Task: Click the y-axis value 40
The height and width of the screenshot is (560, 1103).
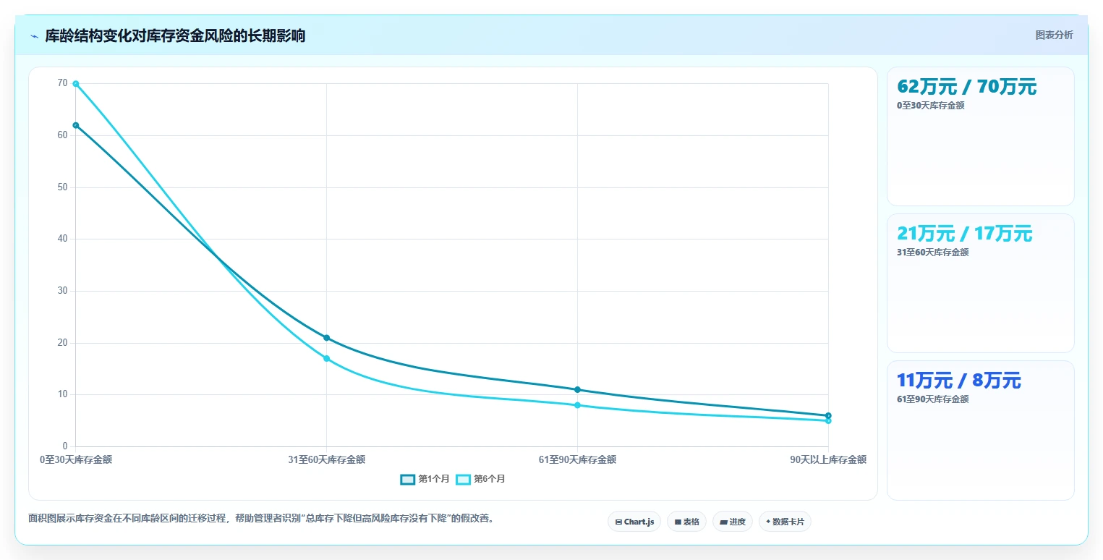Action: tap(62, 239)
